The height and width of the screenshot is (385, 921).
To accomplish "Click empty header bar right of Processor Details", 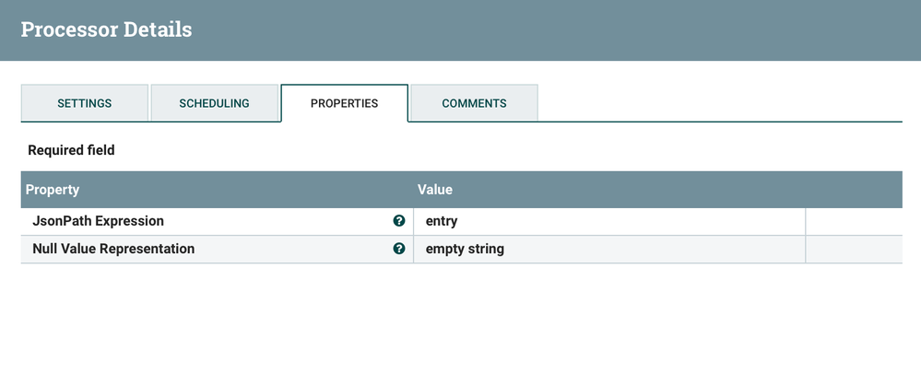I will (x=553, y=29).
